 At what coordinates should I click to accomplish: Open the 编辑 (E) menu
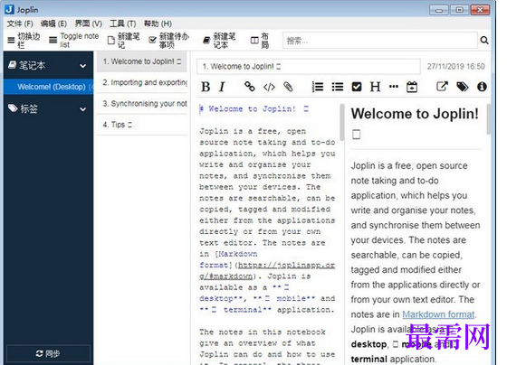click(x=53, y=23)
